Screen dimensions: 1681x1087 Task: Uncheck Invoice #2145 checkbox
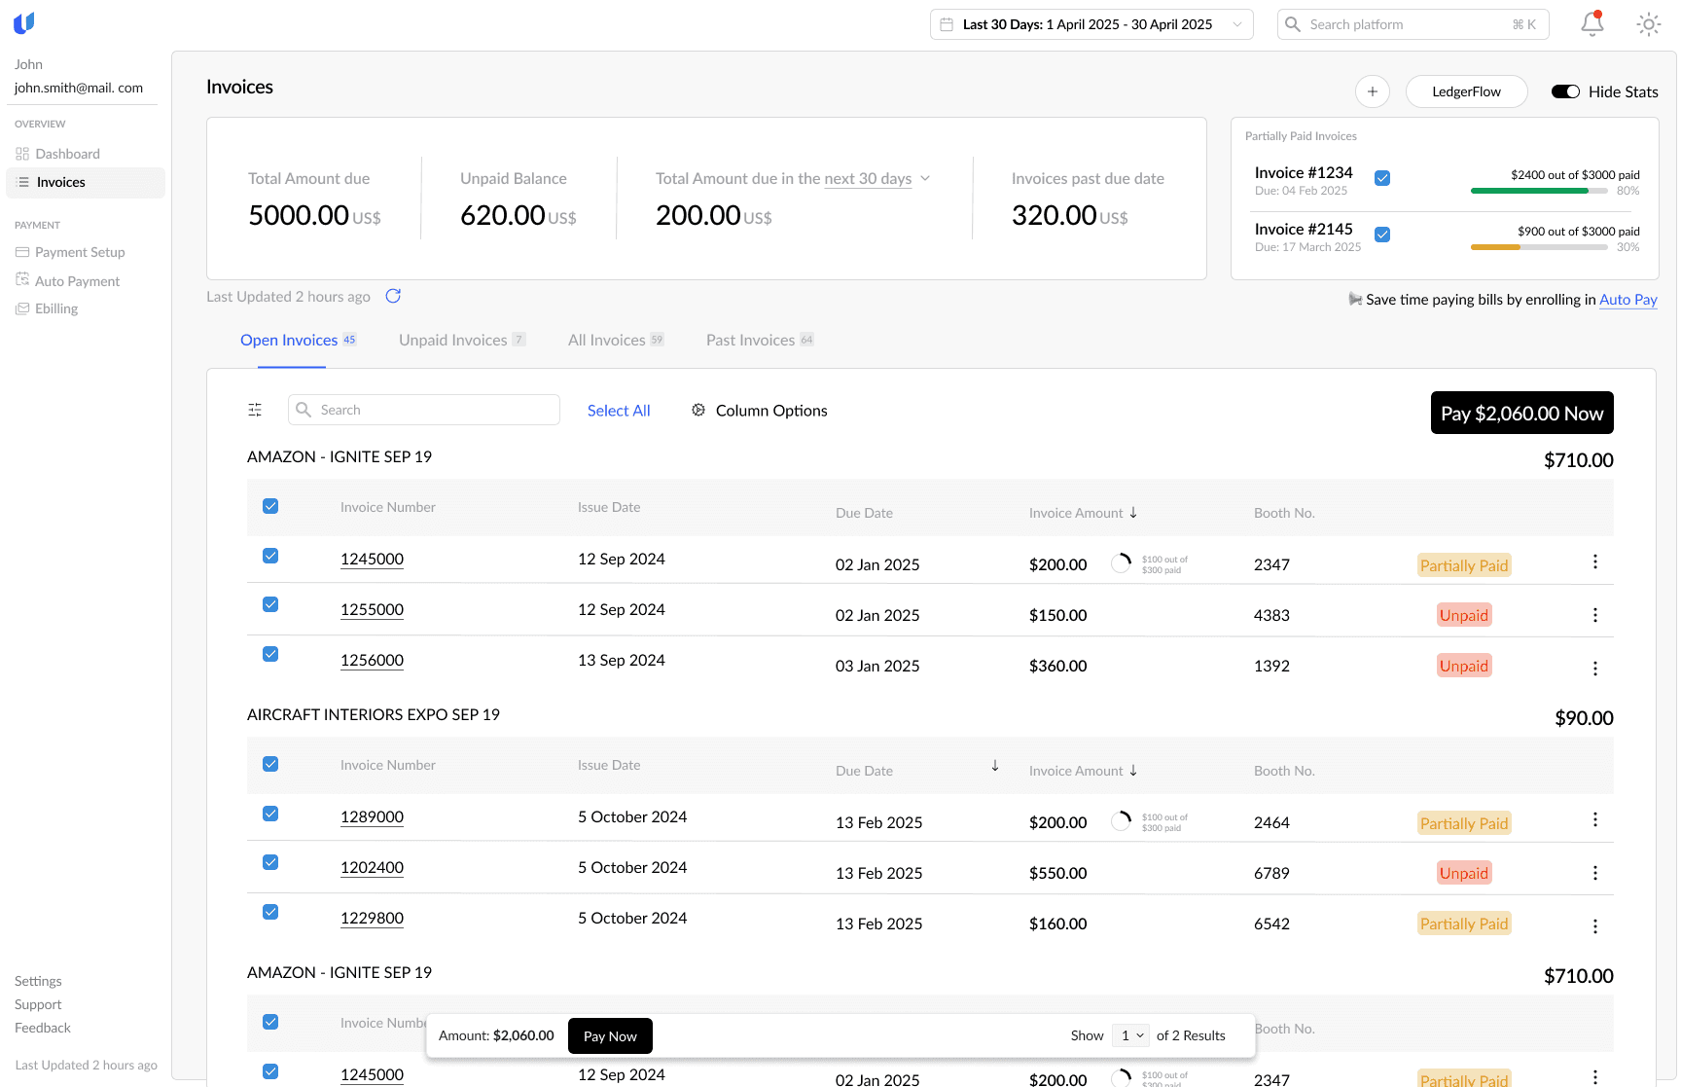coord(1382,235)
